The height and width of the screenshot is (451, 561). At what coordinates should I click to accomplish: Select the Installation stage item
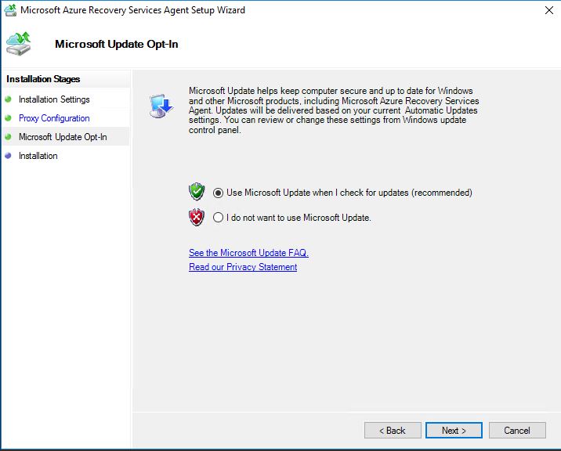38,156
